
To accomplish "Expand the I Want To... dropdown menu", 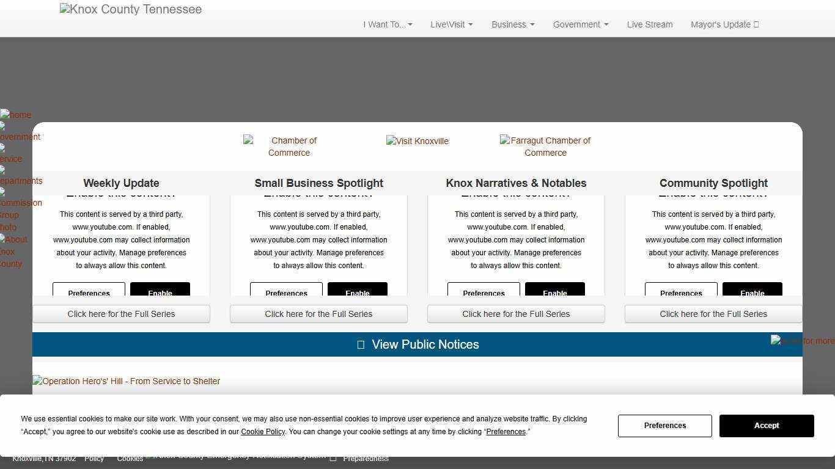I will pos(388,24).
